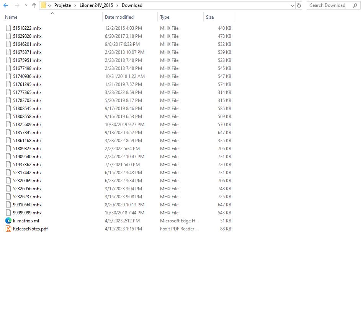Image resolution: width=363 pixels, height=329 pixels.
Task: Select file name 51937362.mhx
Action: pyautogui.click(x=27, y=164)
